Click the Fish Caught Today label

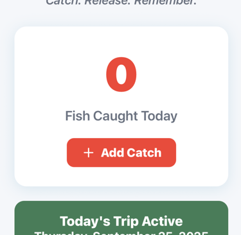point(121,116)
